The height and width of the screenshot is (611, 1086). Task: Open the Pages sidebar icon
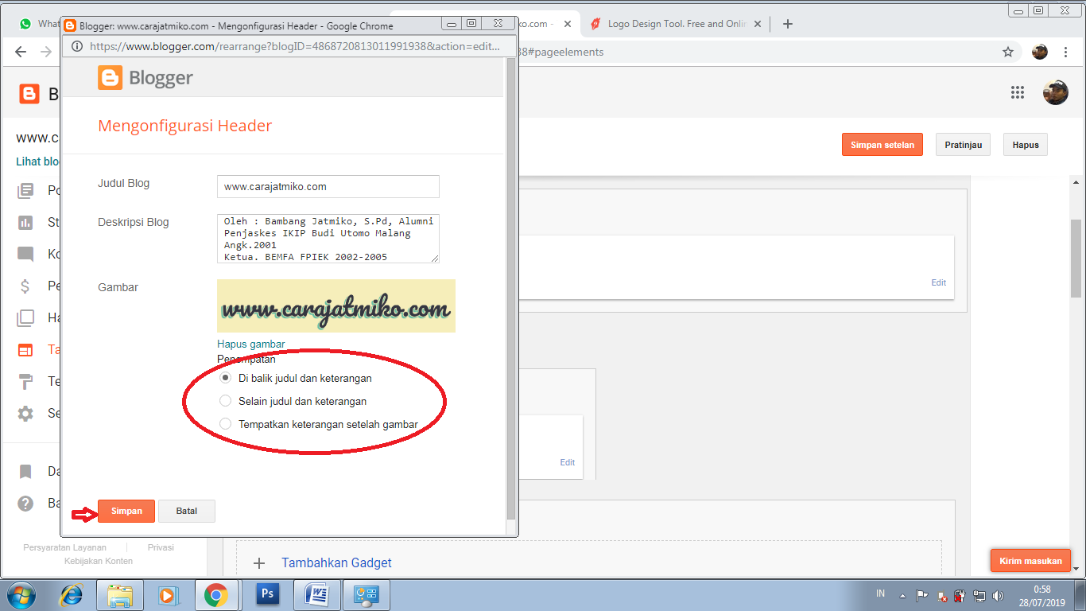(25, 317)
